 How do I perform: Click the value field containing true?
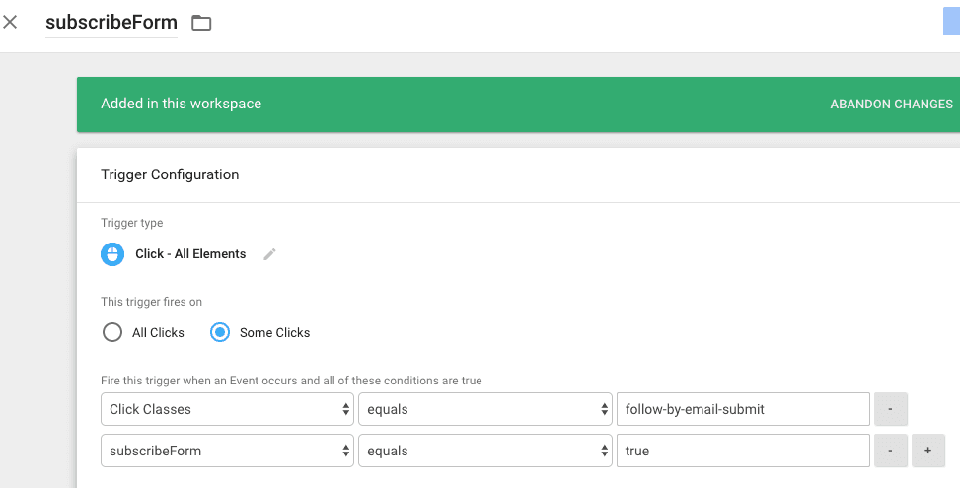[741, 451]
